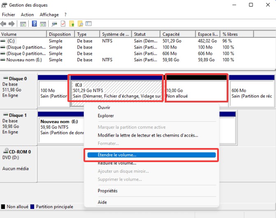Click the Back arrow in the toolbar
Screen dimensions: 276x218
pos(4,24)
